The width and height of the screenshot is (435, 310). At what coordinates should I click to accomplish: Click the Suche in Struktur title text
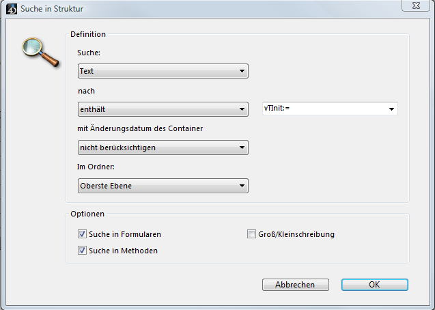(53, 9)
